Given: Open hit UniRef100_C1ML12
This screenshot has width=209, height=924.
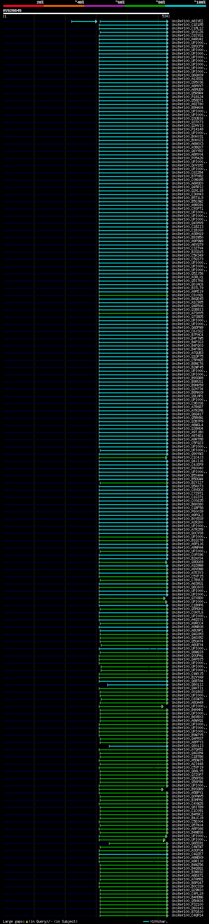Looking at the screenshot, I should click(187, 29).
